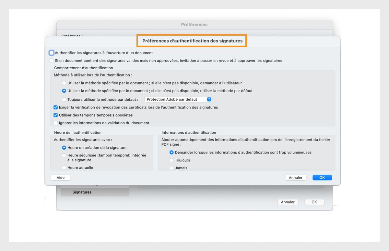The width and height of the screenshot is (389, 251).
Task: Select "Demander lorsque les informations sont trop volumineuses"
Action: tap(171, 152)
